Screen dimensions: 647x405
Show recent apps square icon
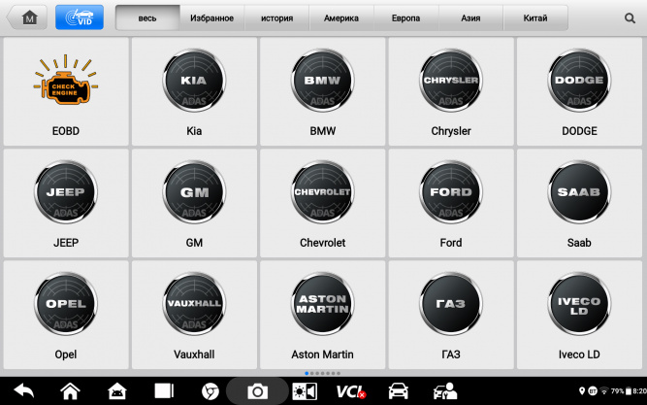pos(164,390)
